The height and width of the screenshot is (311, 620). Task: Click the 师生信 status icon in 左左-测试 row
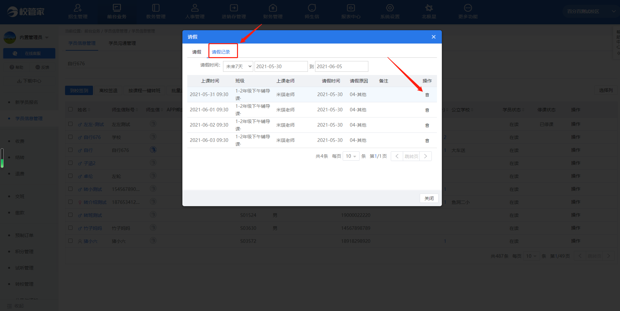[x=153, y=124]
